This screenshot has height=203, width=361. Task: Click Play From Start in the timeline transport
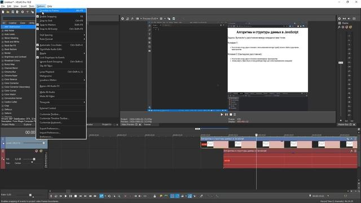tap(61, 196)
